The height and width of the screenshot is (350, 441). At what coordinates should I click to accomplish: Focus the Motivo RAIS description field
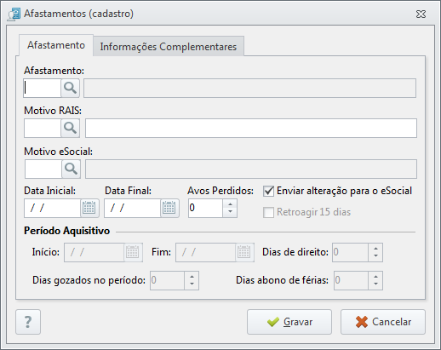tap(251, 129)
